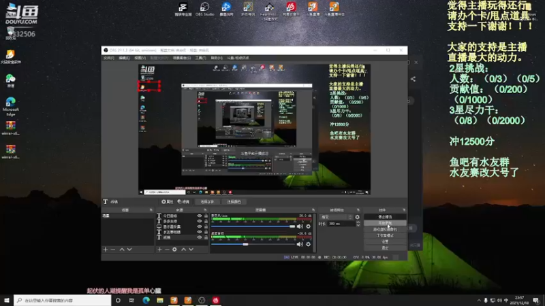Add a new scene with plus icon
Viewport: 545px width, 306px height.
(106, 249)
